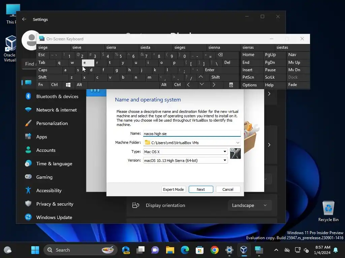Image resolution: width=345 pixels, height=258 pixels.
Task: Toggle the right Shift key on the On-Screen Keyboard
Action: click(x=224, y=77)
